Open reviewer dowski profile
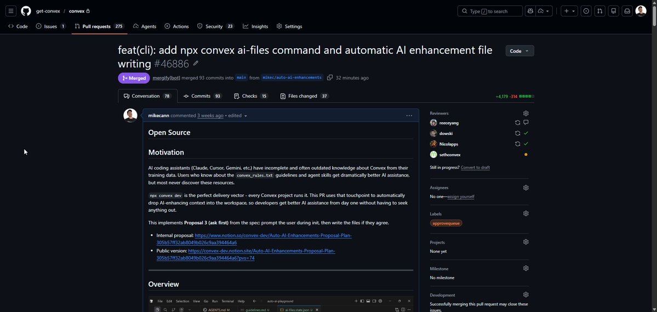 click(x=446, y=133)
